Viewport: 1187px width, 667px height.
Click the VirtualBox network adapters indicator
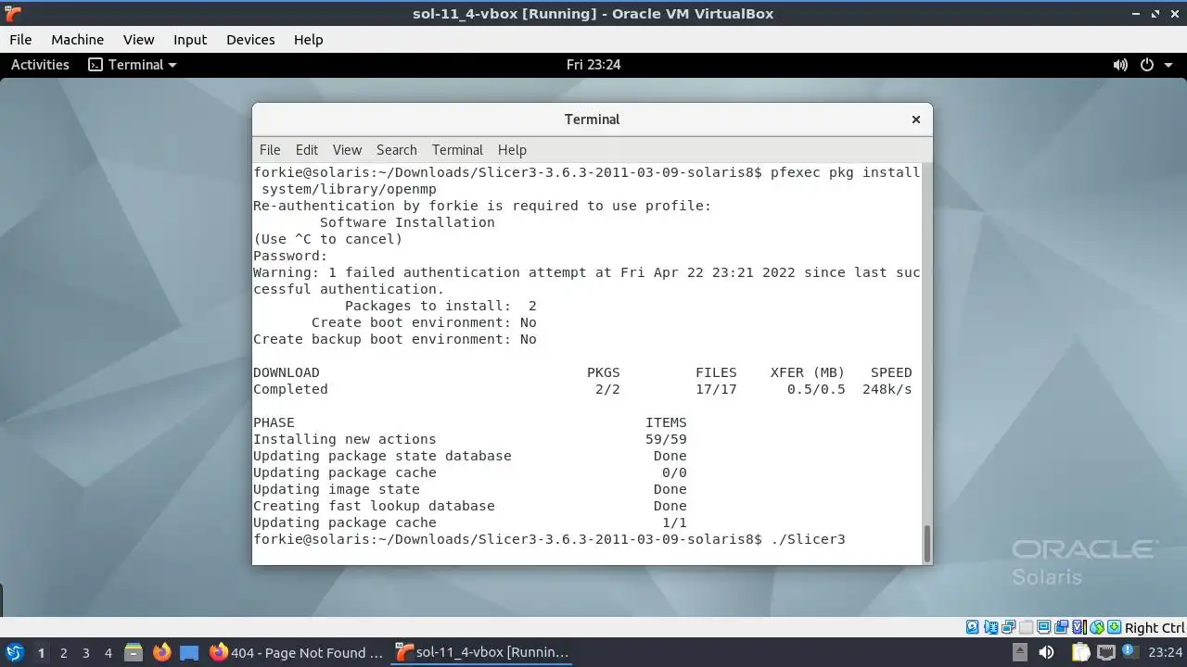1008,627
